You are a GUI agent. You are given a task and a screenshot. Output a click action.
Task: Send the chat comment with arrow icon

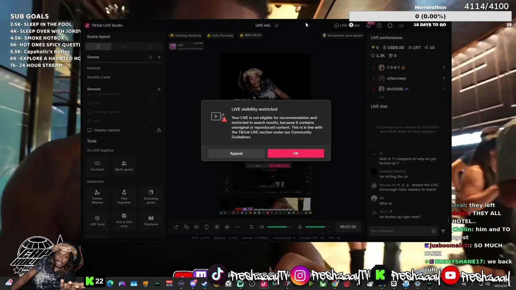[443, 231]
